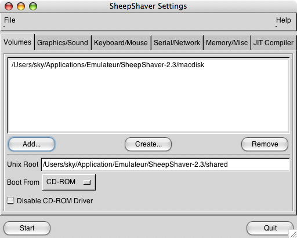Click the green zoom window button
This screenshot has width=297, height=238.
33,6
